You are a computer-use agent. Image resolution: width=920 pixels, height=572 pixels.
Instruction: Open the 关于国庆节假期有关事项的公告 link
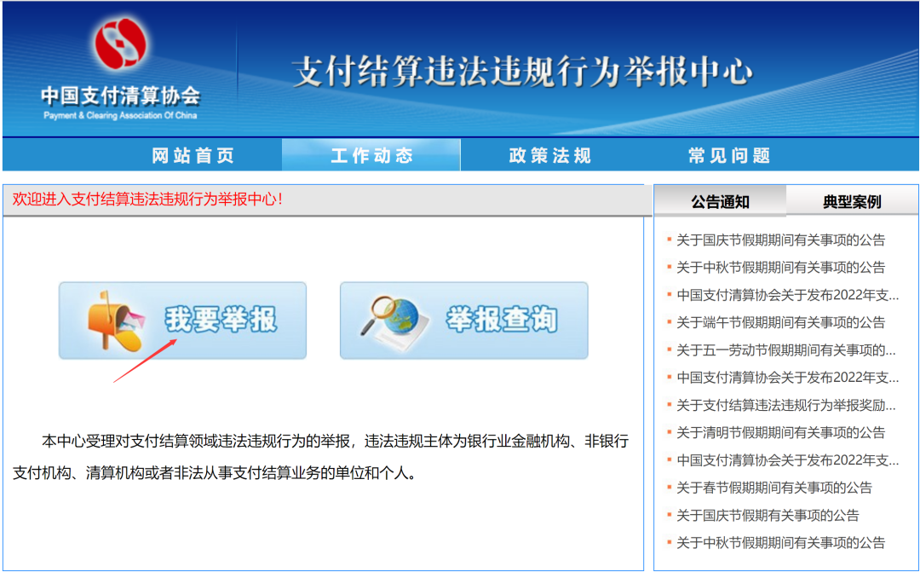pos(768,516)
